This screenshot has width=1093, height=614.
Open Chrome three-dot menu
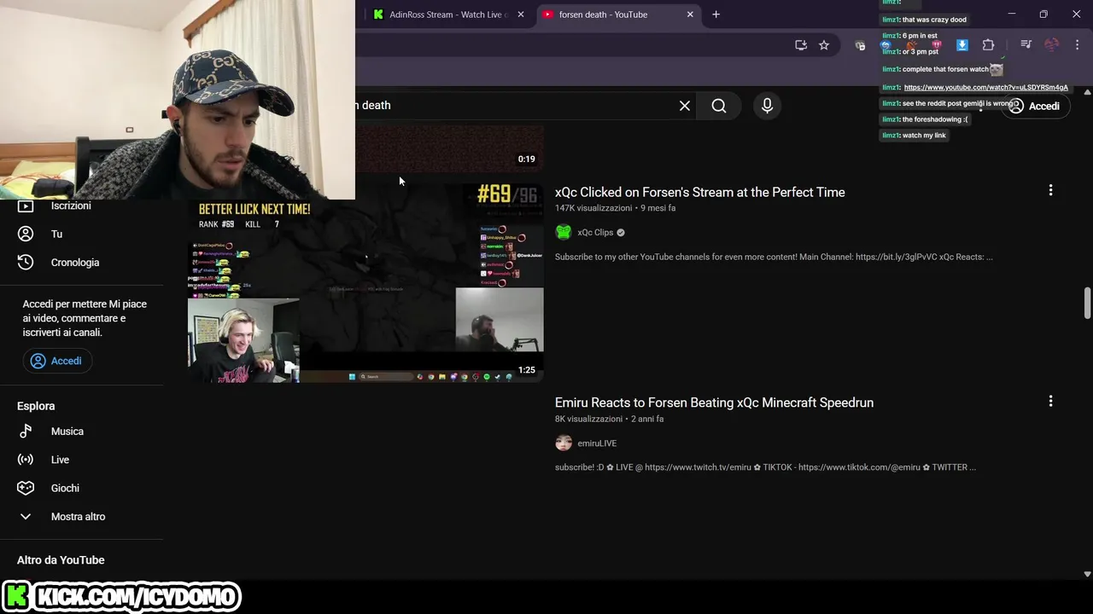(1078, 45)
